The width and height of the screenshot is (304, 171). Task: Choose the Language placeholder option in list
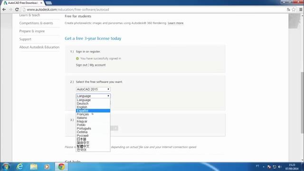pos(93,100)
